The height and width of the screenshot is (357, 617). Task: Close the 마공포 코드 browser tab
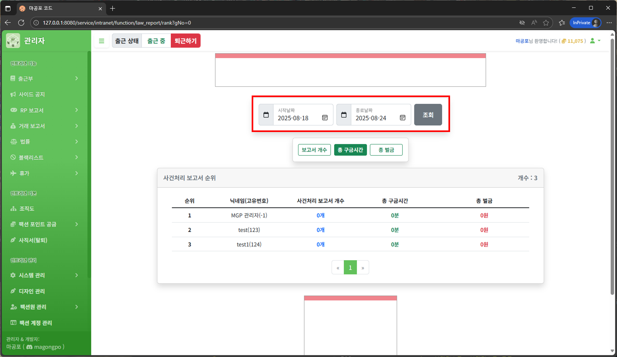pyautogui.click(x=100, y=9)
